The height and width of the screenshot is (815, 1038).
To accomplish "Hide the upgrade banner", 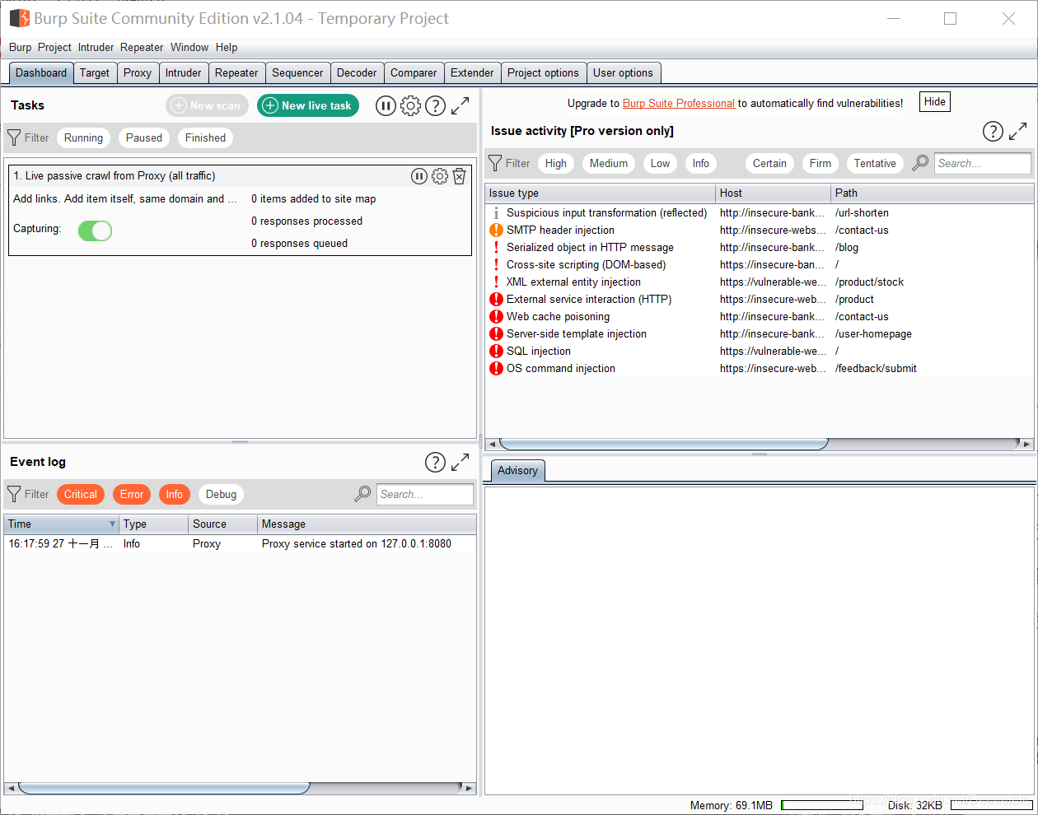I will (935, 102).
